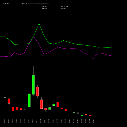Click the red candle for 30 Jan
This screenshot has height=127, width=127.
(37, 91)
